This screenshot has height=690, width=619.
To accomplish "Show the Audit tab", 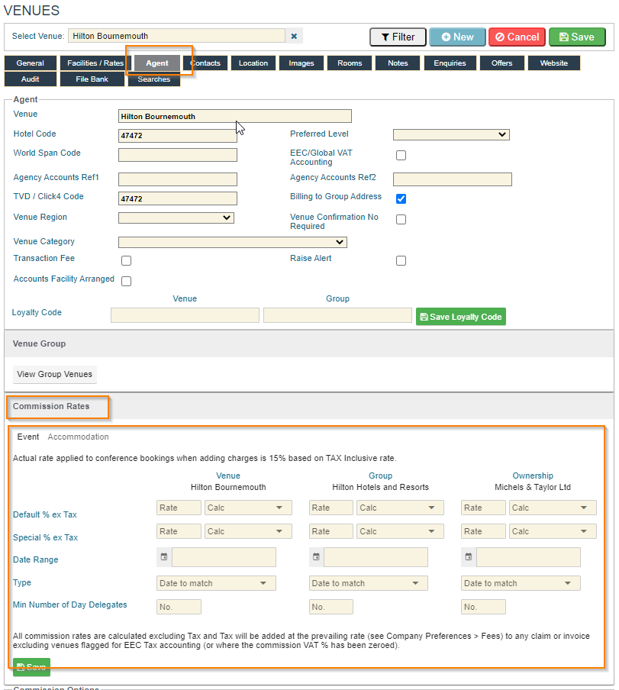I will point(31,79).
